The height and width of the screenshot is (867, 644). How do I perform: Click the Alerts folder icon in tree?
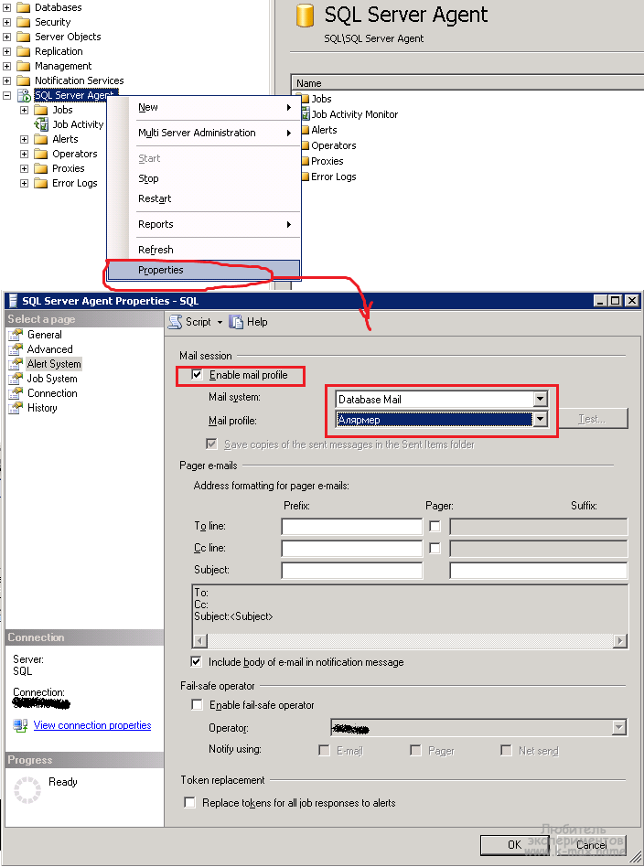tap(41, 139)
